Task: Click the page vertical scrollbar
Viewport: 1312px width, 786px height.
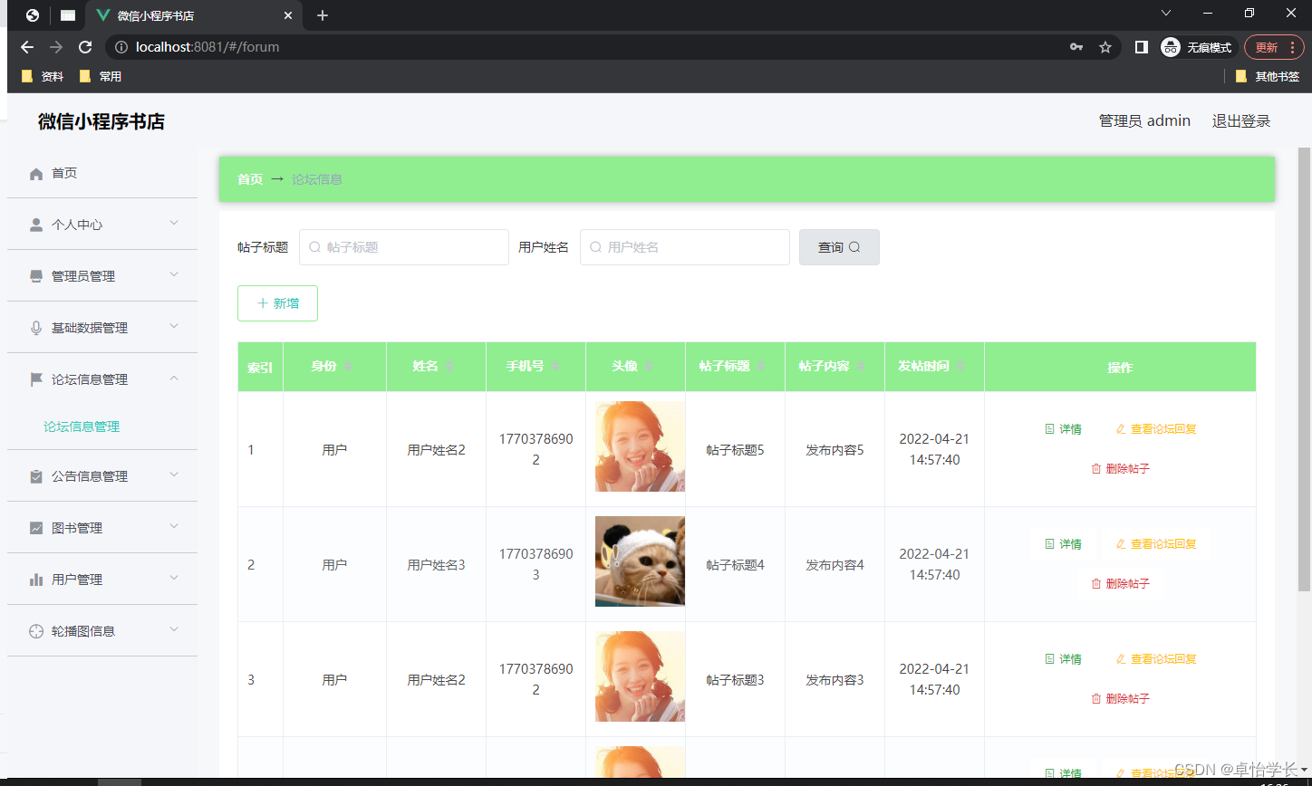Action: [x=1305, y=369]
